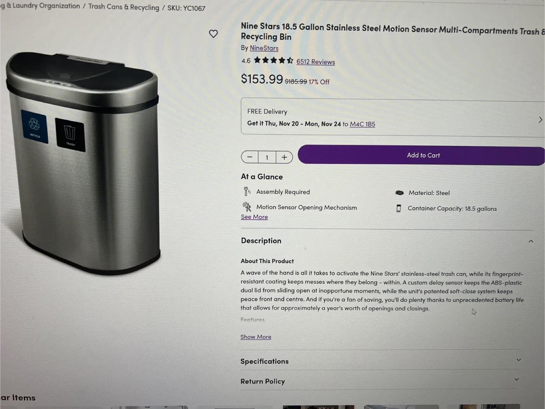The width and height of the screenshot is (545, 409).
Task: Click the Assembly Required wrench icon
Action: click(247, 191)
